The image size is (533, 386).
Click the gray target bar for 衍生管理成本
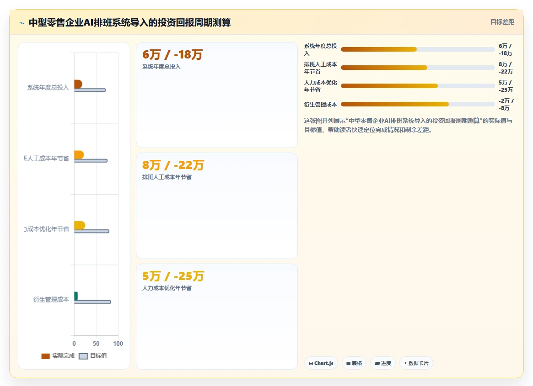tap(92, 302)
